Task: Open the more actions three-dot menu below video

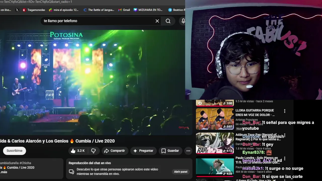Action: pos(188,151)
